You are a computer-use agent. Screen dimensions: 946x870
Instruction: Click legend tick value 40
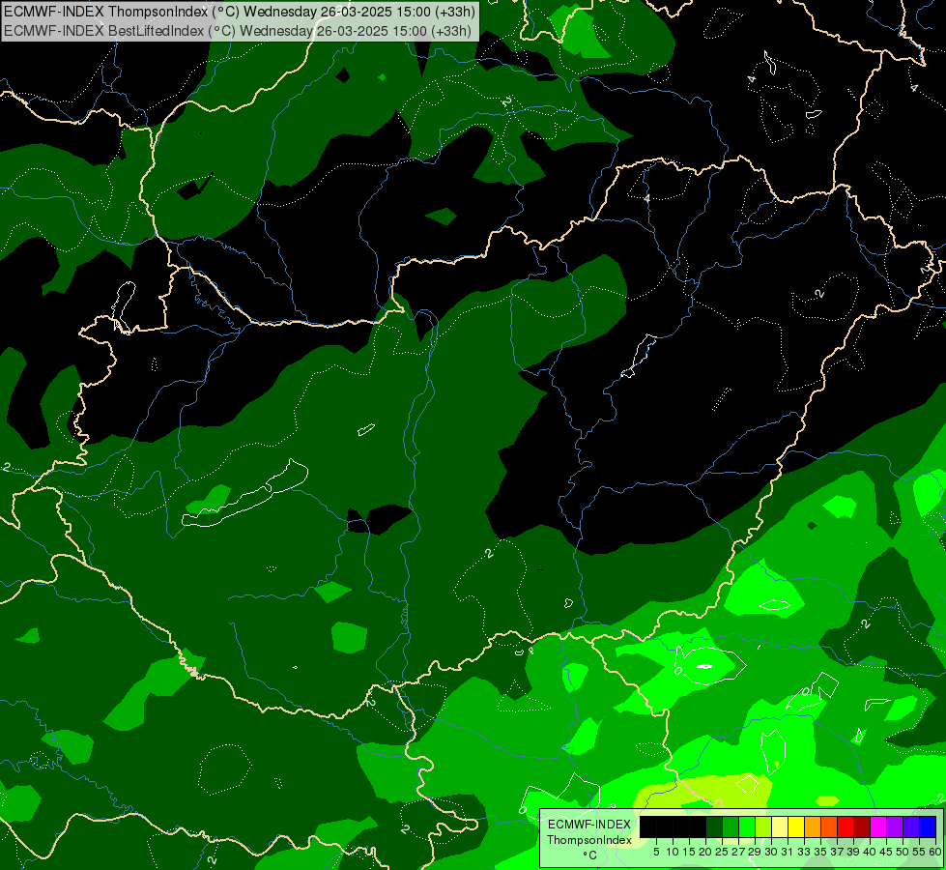pyautogui.click(x=870, y=852)
